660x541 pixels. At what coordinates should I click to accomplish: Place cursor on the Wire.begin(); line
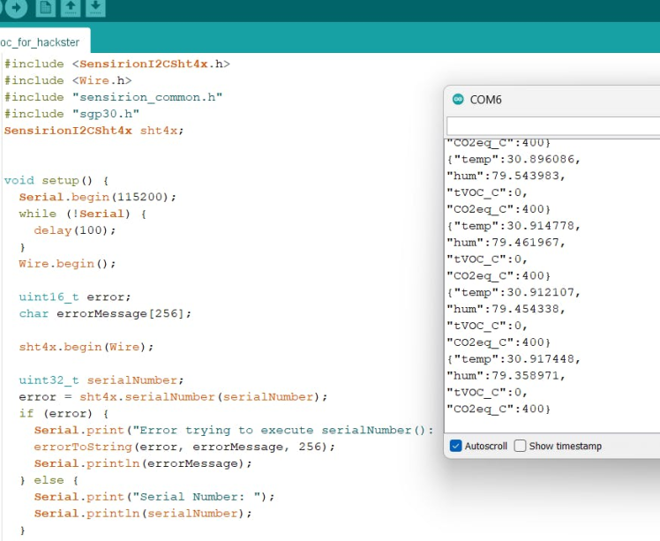coord(67,263)
